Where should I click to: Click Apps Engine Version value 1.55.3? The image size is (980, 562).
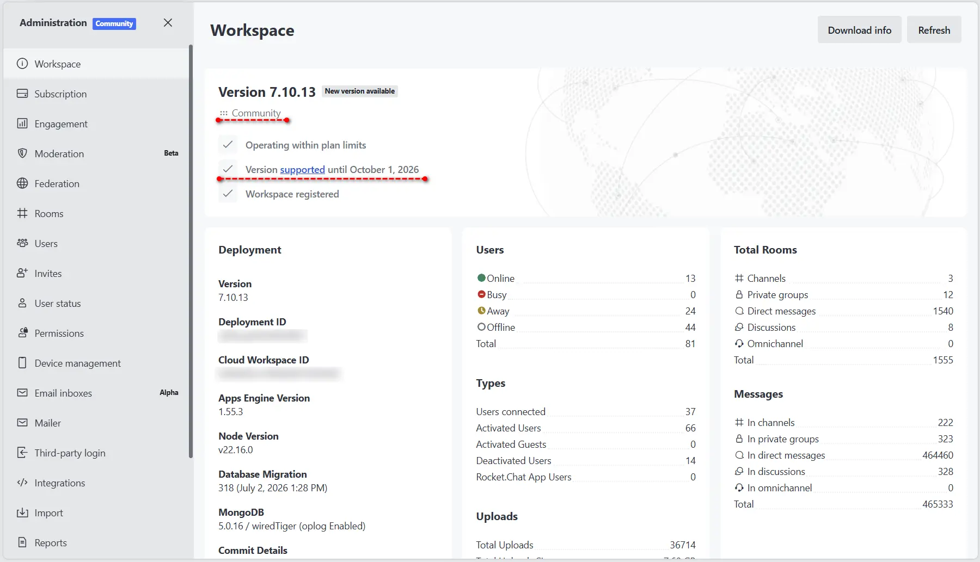(x=231, y=412)
